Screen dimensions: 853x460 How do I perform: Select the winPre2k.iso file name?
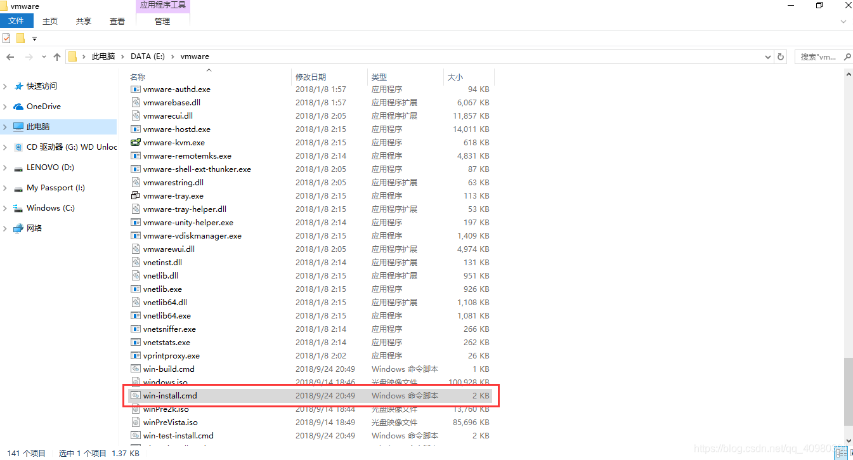click(x=166, y=409)
